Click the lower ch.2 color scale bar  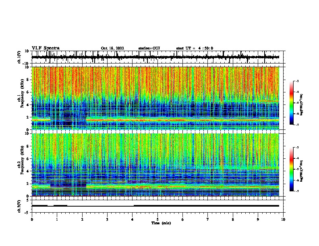[292, 169]
